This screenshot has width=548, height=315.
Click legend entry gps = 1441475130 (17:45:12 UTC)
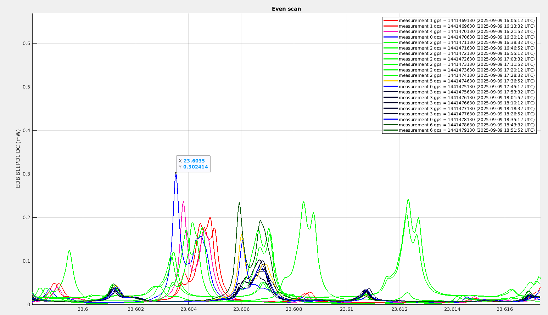(459, 87)
